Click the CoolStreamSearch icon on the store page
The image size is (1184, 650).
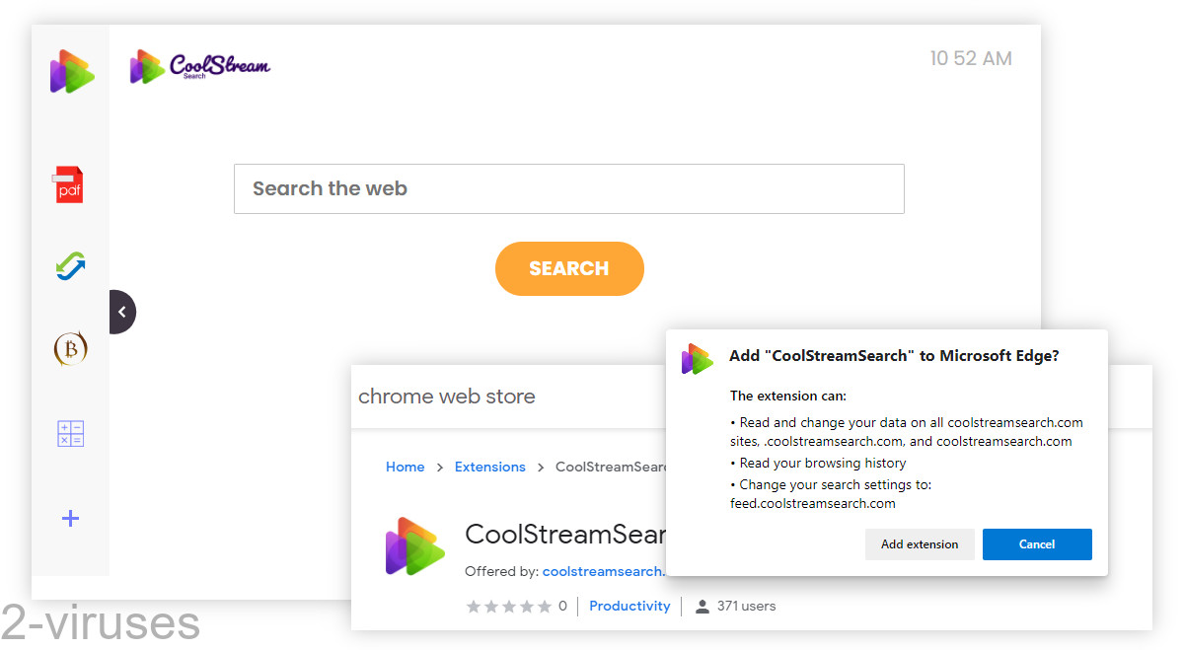pos(414,543)
